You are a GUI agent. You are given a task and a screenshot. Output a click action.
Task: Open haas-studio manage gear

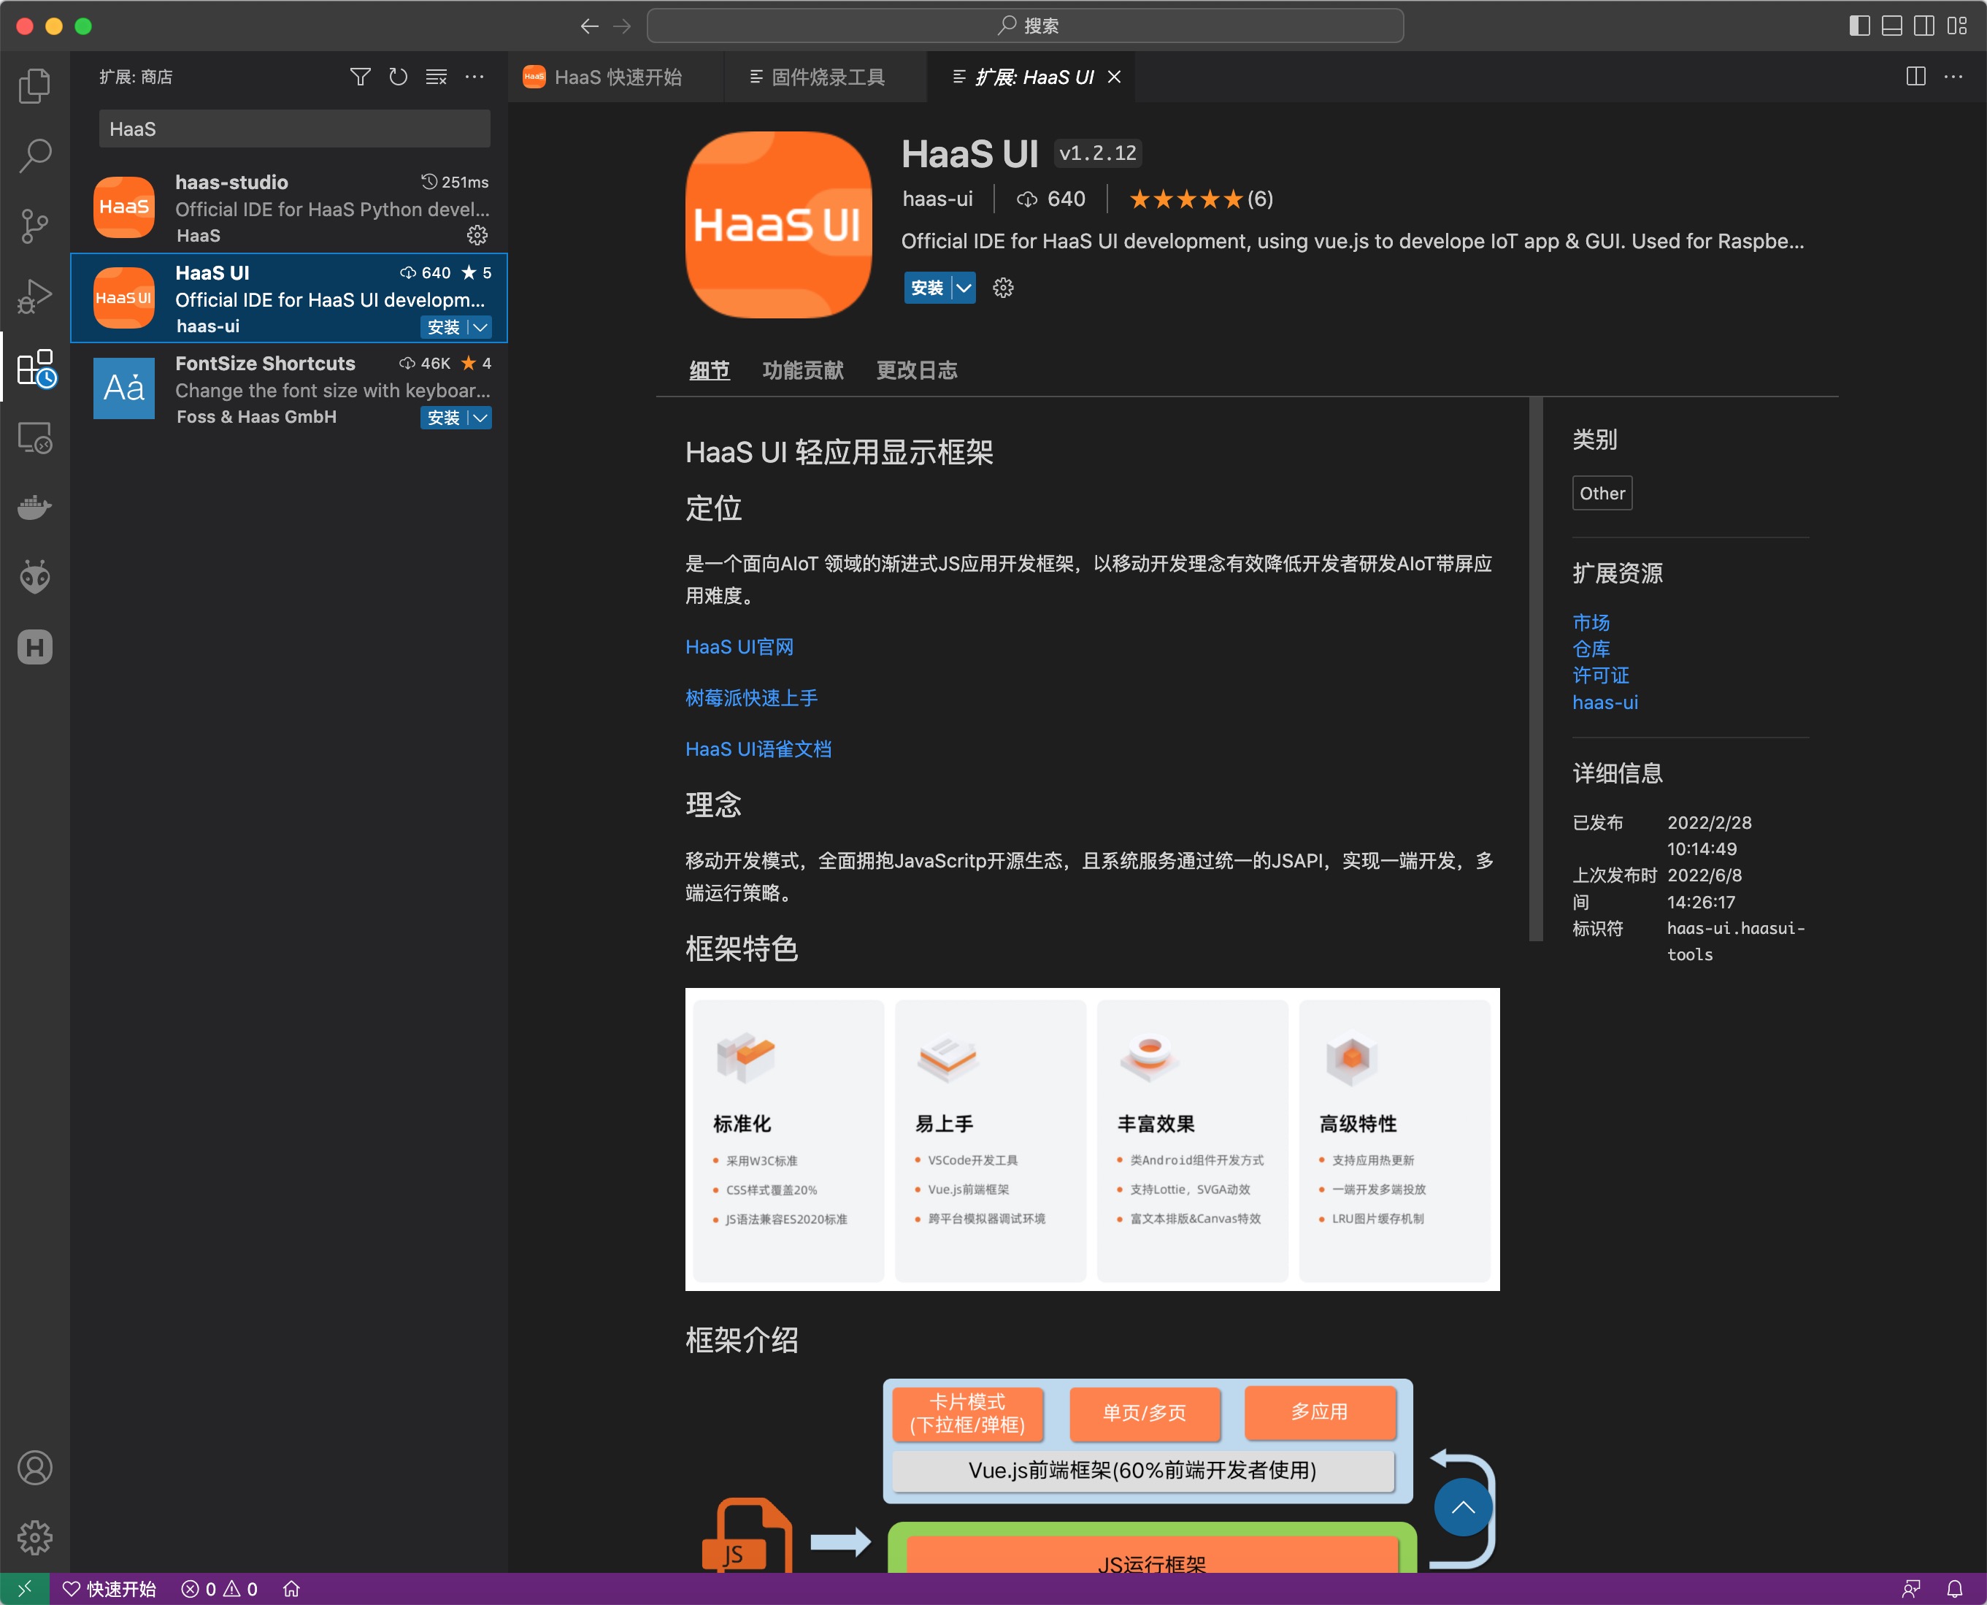(477, 235)
